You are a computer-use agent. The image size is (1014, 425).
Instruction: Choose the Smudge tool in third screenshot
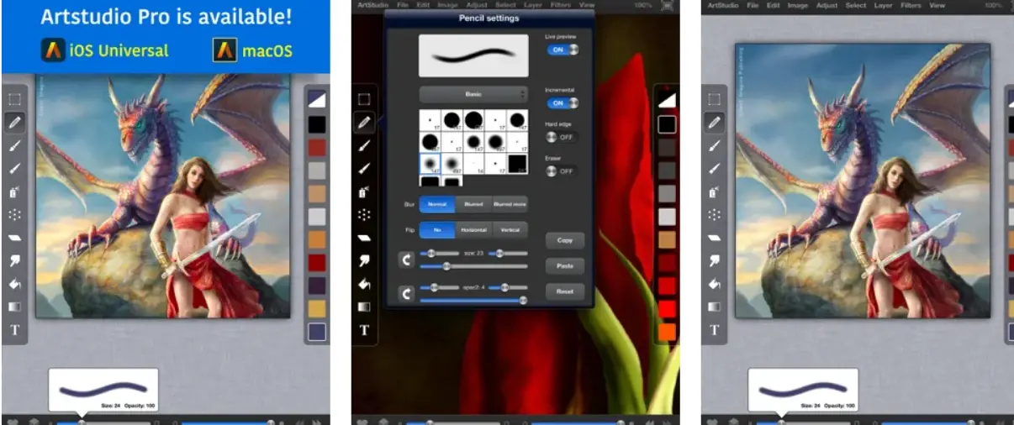[x=715, y=260]
